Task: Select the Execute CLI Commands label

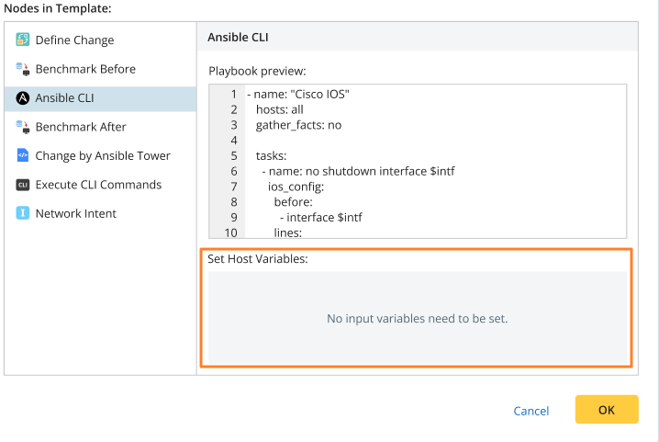Action: tap(98, 185)
